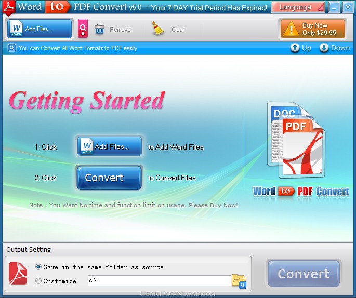Click the Clear label in toolbar
This screenshot has height=298, width=356.
tap(178, 30)
